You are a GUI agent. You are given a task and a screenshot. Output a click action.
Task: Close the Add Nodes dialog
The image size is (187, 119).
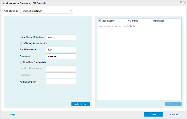point(184,2)
